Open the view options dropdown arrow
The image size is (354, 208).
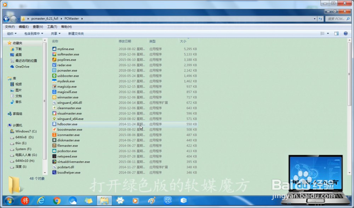pyautogui.click(x=328, y=33)
